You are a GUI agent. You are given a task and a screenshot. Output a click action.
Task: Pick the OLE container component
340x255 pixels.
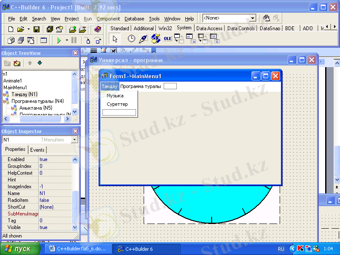coord(167,39)
